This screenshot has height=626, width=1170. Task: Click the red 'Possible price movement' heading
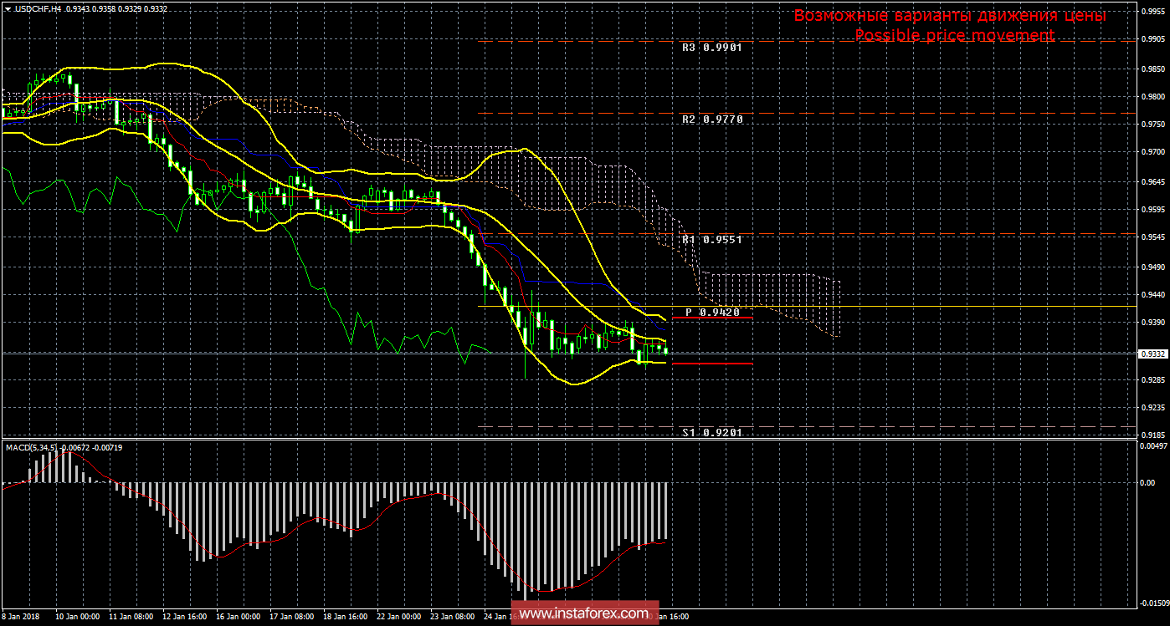(954, 36)
